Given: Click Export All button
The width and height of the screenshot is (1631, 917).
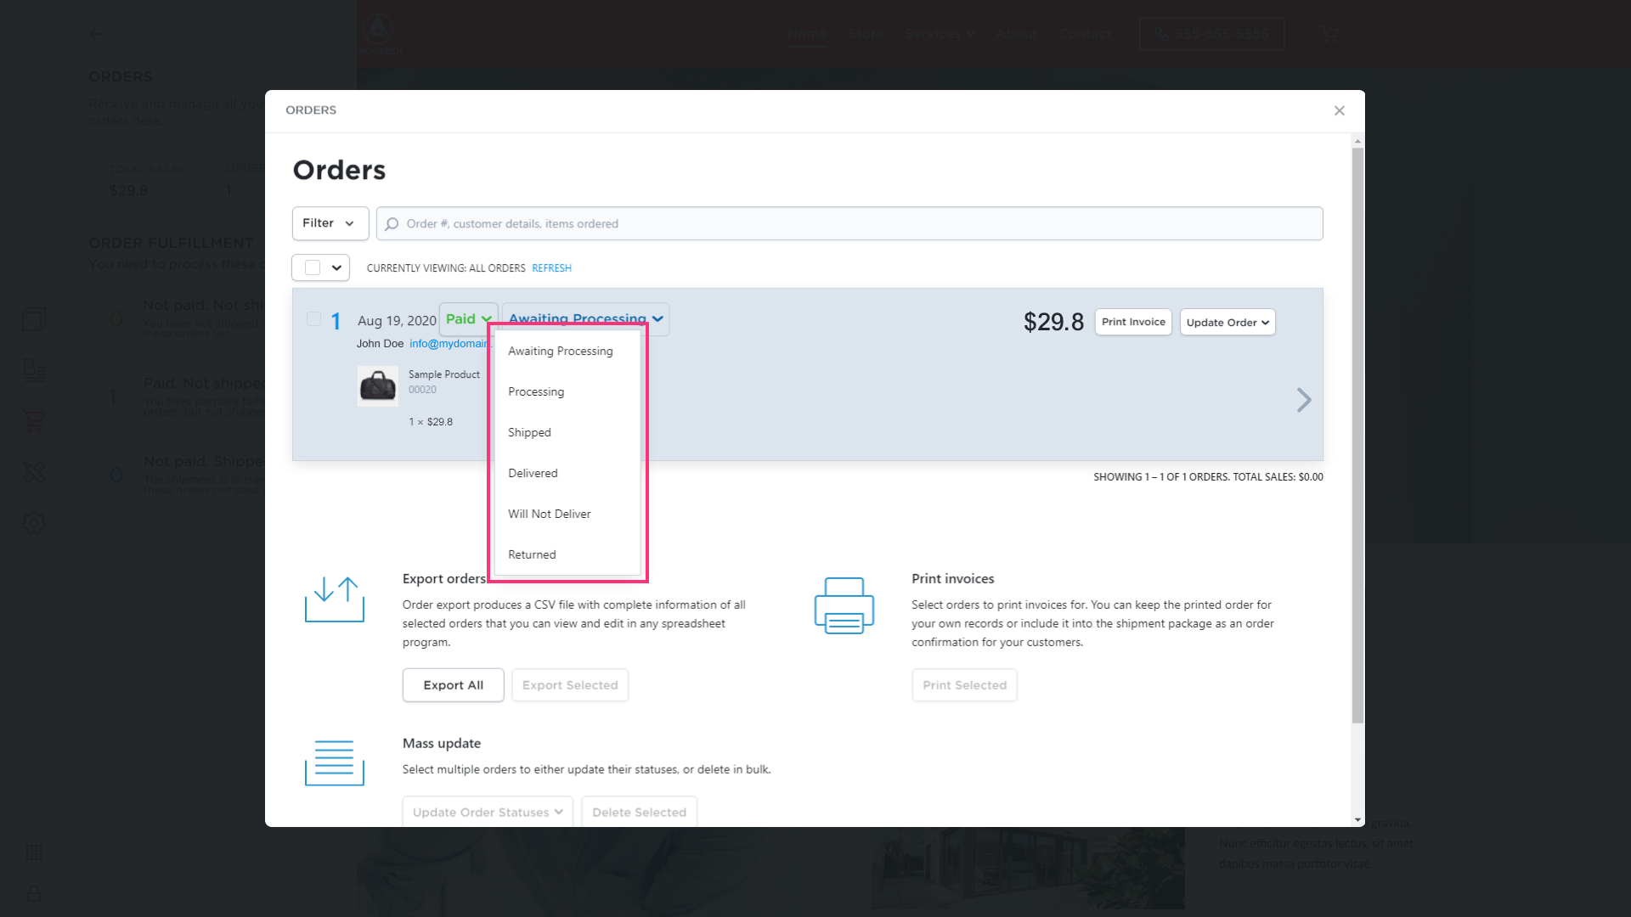Looking at the screenshot, I should tap(454, 685).
